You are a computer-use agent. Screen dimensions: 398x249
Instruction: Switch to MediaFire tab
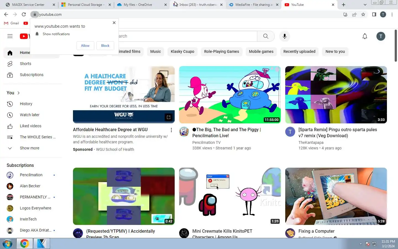pos(253,5)
